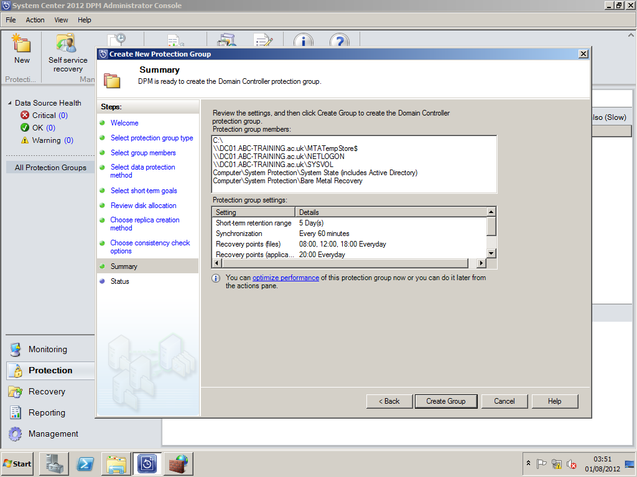637x477 pixels.
Task: Select Warning (0) under Data Source Health
Action: click(47, 140)
